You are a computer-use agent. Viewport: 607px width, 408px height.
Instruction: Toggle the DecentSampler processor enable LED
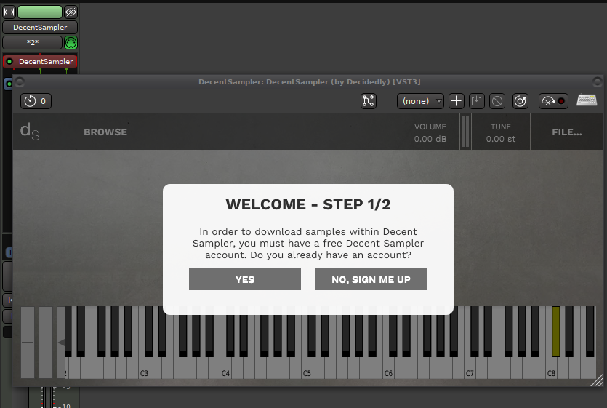[x=9, y=62]
